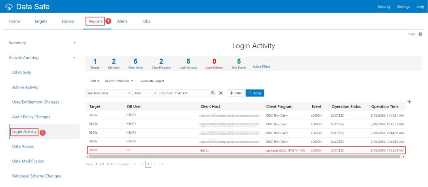Remove the Operation Time filter with X
This screenshot has height=187, width=428.
click(x=221, y=93)
